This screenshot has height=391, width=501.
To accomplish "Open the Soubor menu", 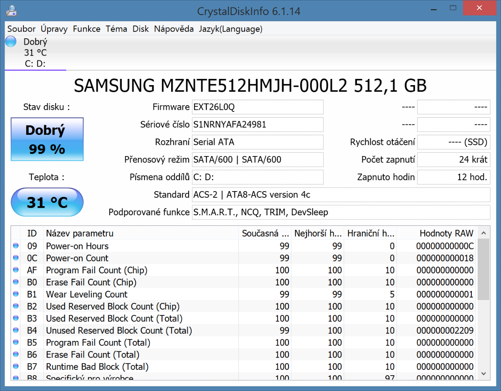I will point(21,29).
